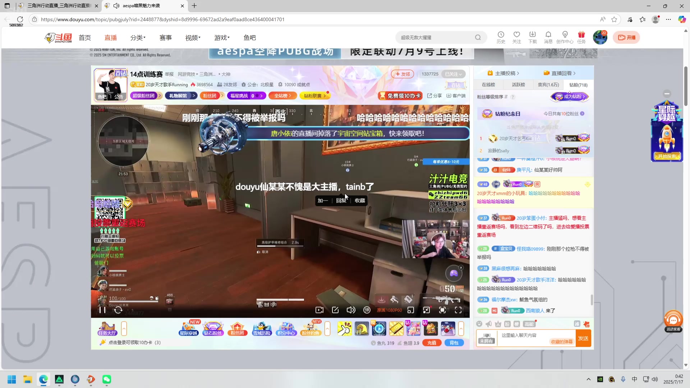Switch to the 在线榜 tab
Viewport: 690px width, 388px height.
click(x=488, y=85)
